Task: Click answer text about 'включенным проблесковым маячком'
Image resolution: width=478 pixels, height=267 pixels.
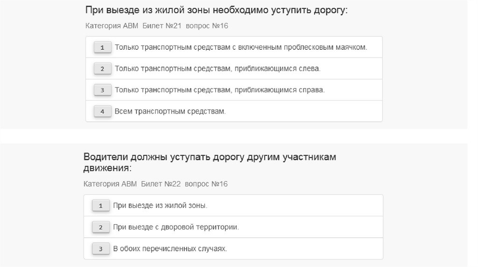Action: point(241,47)
